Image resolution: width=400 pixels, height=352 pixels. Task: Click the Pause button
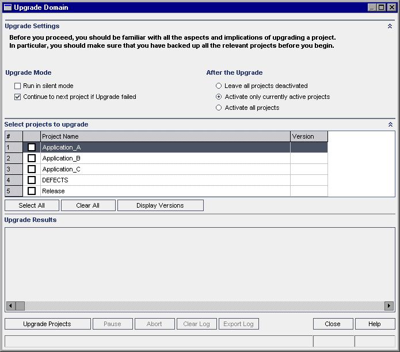coord(112,324)
